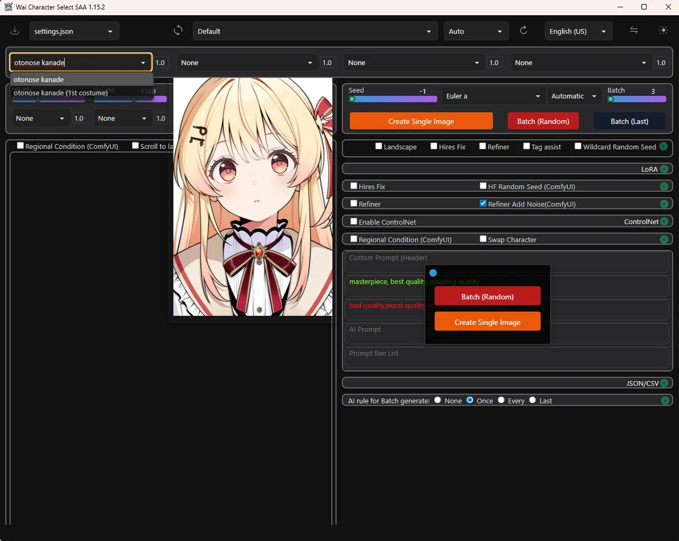679x541 pixels.
Task: Check Hires Fix next to Landscape
Action: tap(434, 146)
